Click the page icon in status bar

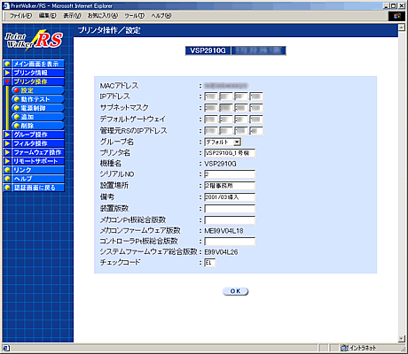(x=6, y=348)
